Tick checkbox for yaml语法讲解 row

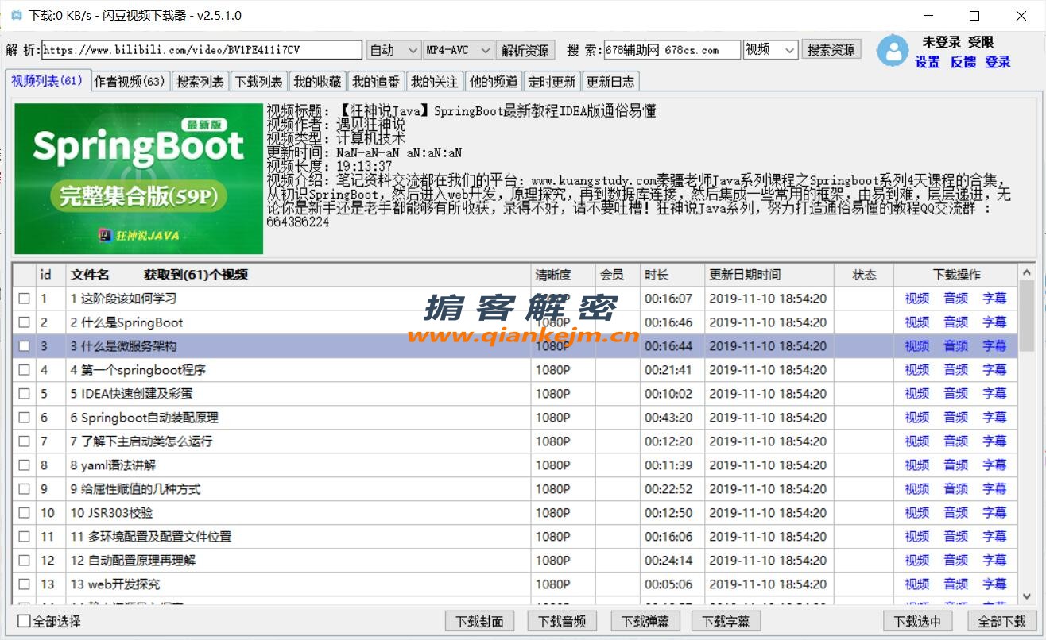(x=24, y=465)
